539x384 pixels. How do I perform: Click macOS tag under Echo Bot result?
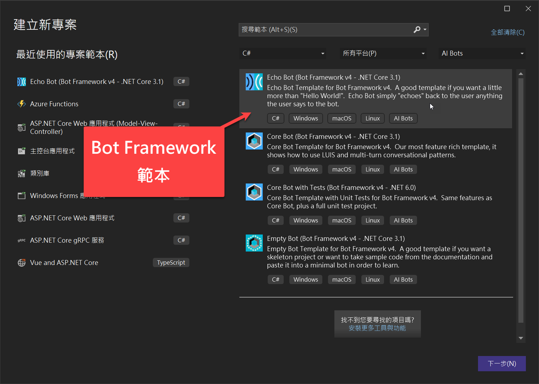342,119
